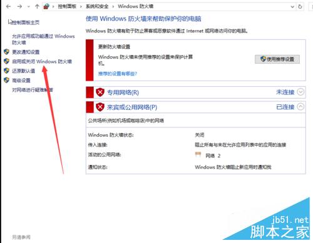Click red shield icon beside 专用网络(R)
This screenshot has width=313, height=243.
point(100,92)
